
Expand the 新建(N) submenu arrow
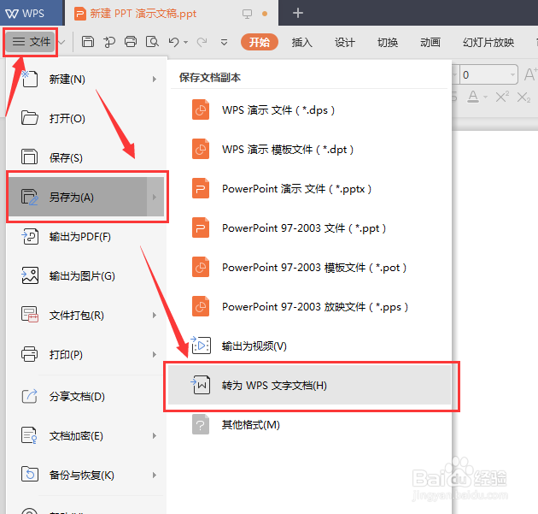click(x=155, y=79)
